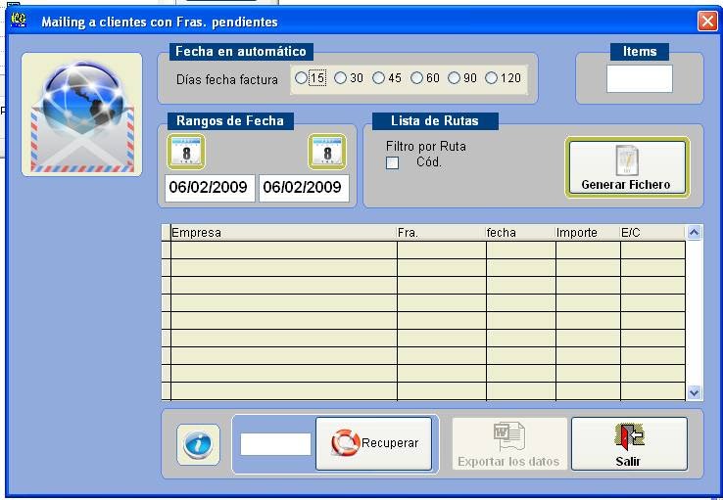Enable the Filtro por Ruta checkbox
723x500 pixels.
coord(393,163)
